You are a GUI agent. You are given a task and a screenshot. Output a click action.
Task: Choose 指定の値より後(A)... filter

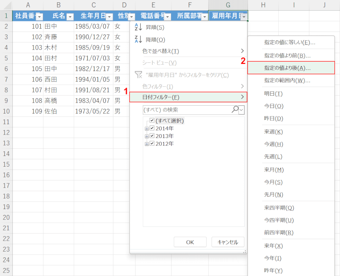(291, 68)
